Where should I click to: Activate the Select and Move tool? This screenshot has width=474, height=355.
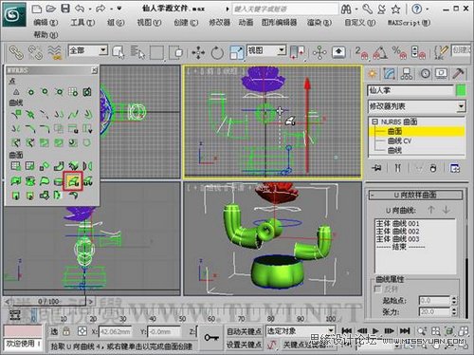[198, 52]
